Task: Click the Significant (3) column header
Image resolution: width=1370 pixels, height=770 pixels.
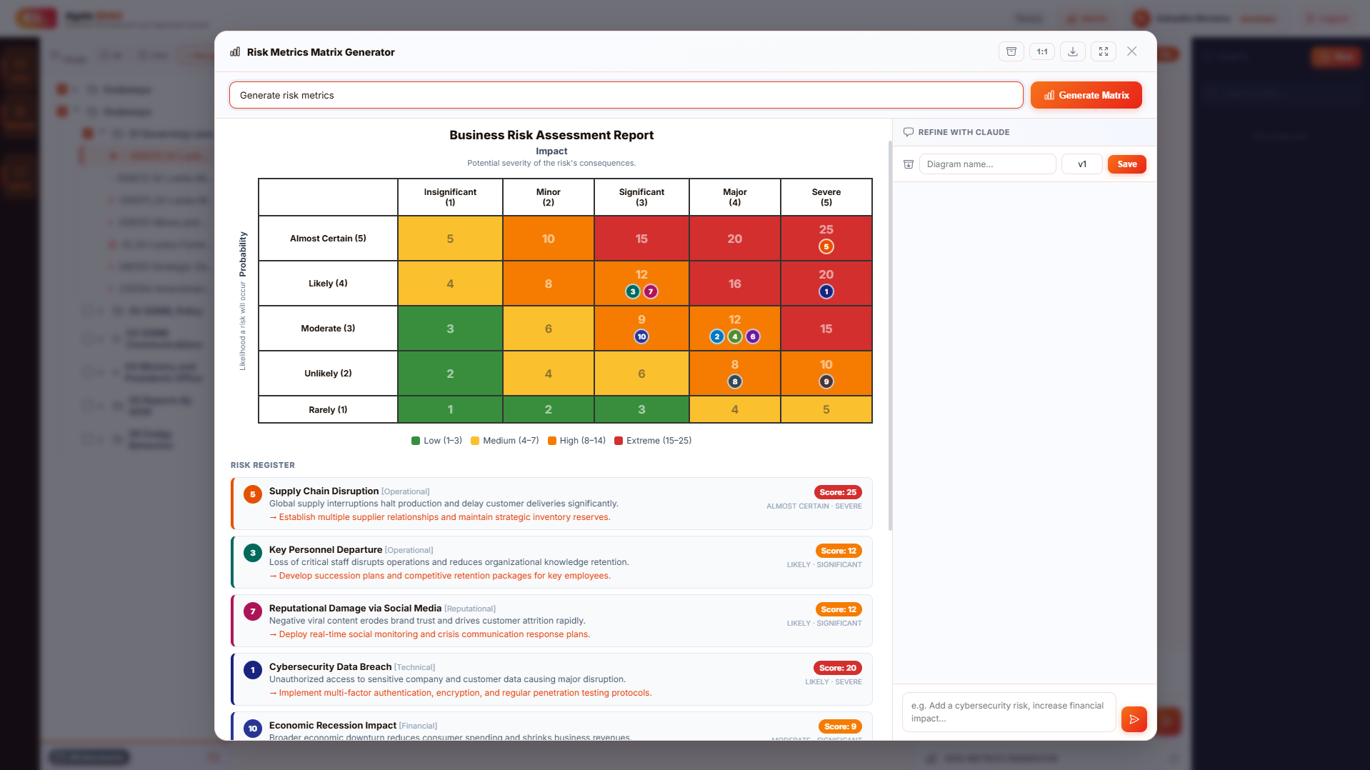Action: [641, 197]
